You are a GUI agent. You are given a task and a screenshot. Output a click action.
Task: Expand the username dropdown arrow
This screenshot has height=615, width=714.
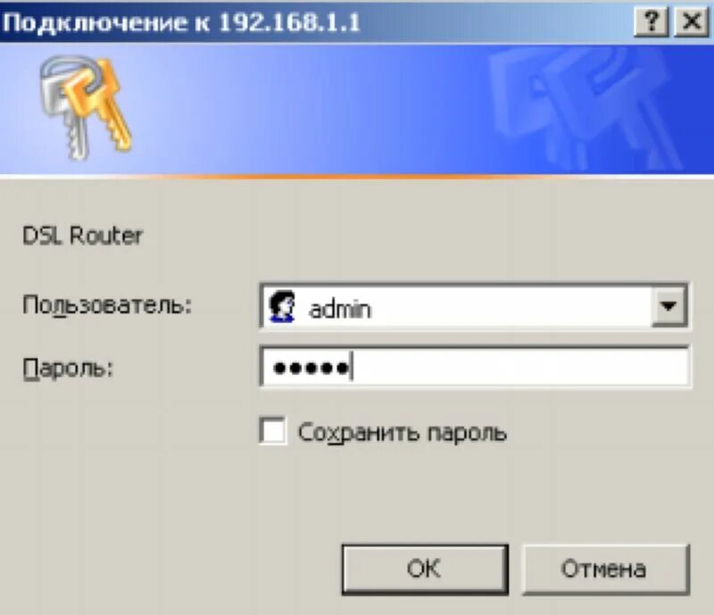pos(668,306)
